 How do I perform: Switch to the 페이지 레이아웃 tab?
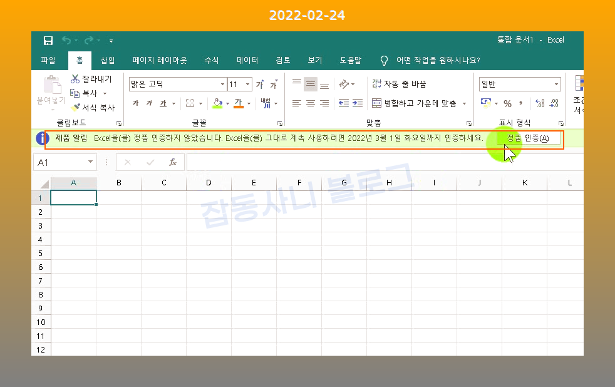[x=159, y=60]
